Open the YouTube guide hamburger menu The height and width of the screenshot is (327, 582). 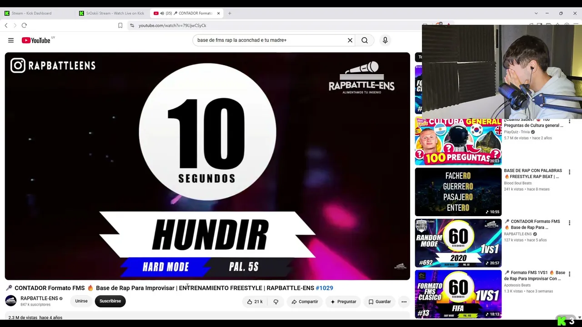11,40
